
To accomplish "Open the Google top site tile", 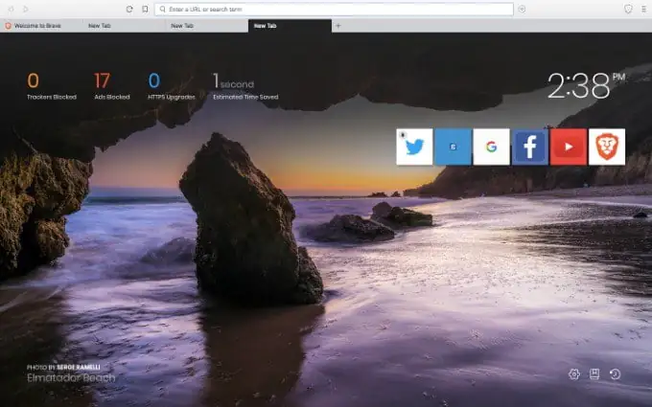I will 492,147.
